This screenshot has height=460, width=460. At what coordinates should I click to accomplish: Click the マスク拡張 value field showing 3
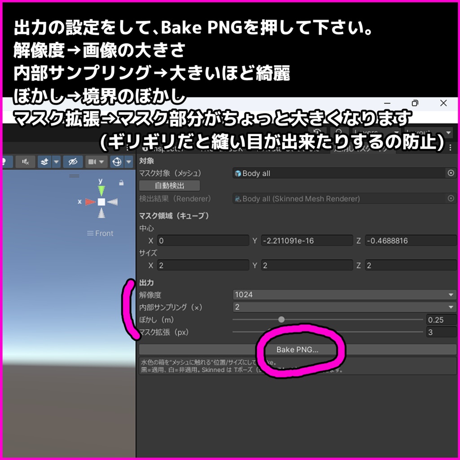441,332
